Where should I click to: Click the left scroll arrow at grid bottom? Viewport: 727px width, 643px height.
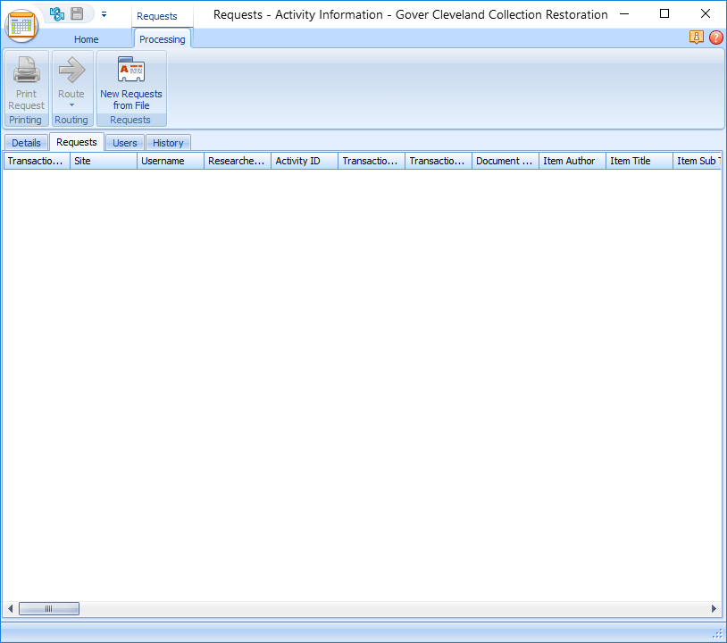(10, 608)
